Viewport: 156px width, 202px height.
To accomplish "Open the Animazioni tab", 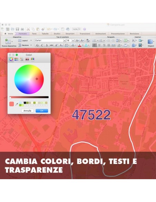I will click(101, 34).
